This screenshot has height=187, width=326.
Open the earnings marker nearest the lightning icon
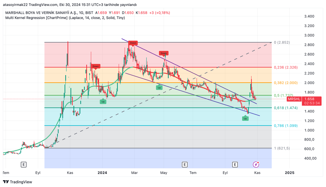[x=235, y=164]
